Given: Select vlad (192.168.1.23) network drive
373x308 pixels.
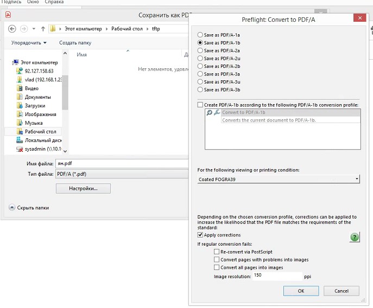Looking at the screenshot, I should point(39,80).
